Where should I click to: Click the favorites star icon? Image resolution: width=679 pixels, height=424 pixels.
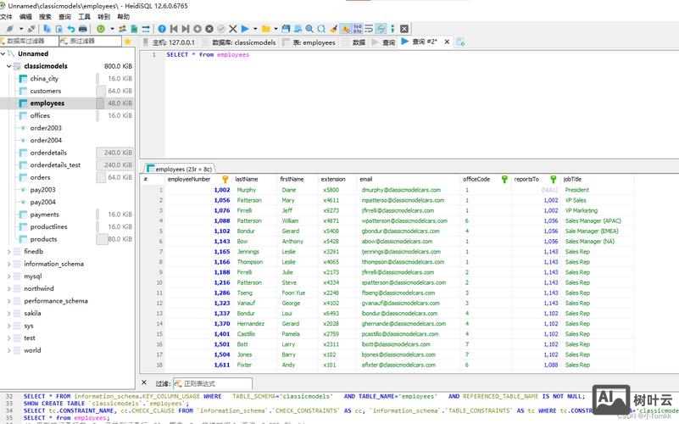127,42
